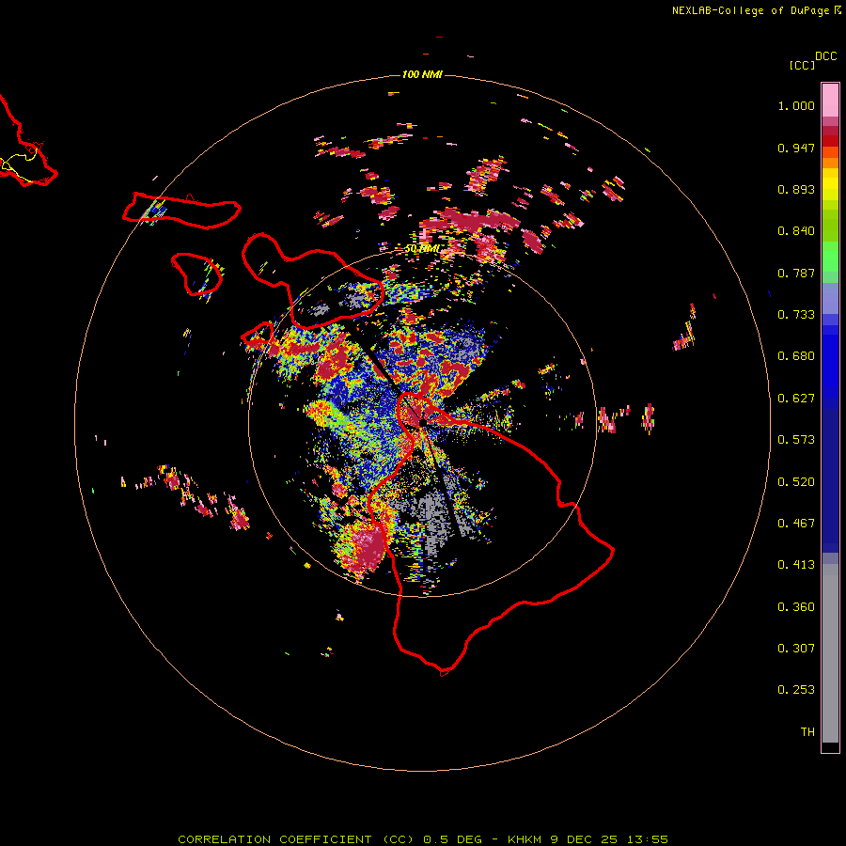
Task: Click the 0.733 scale value
Action: 796,315
